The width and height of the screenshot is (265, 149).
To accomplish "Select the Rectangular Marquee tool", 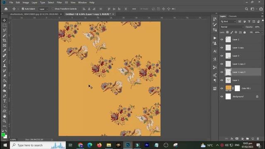I will click(5, 25).
